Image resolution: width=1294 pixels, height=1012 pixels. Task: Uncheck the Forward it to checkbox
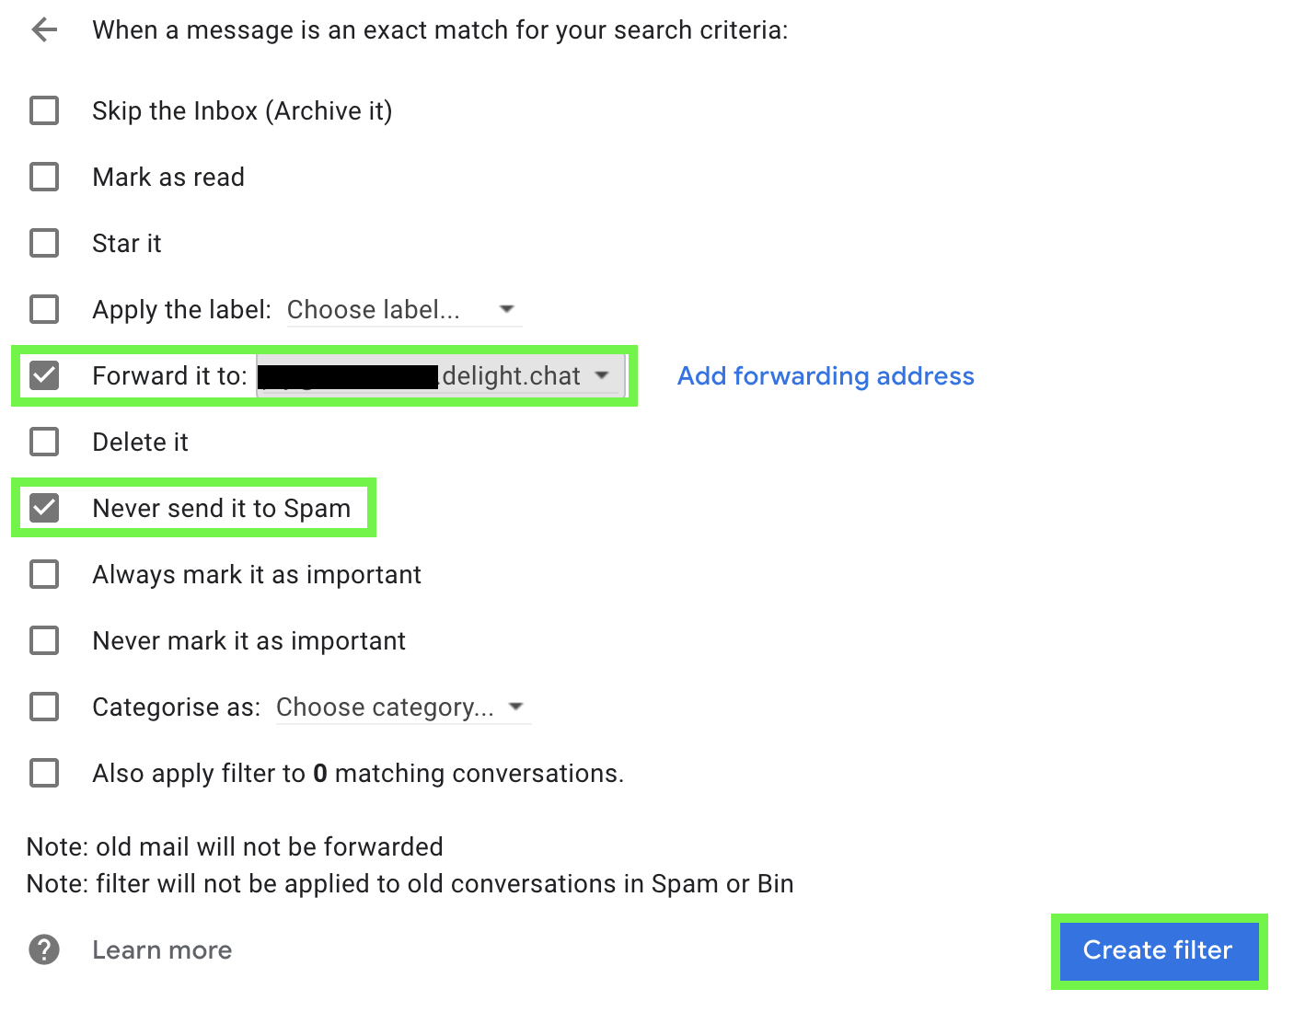[x=44, y=375]
